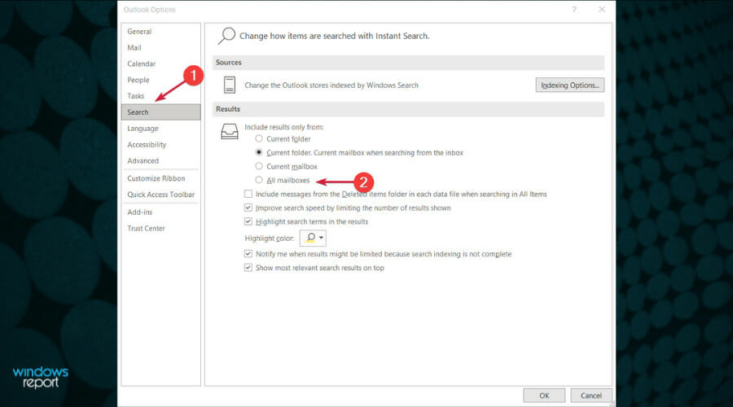Screen dimensions: 733x407
Task: Click 'Change the Outlook stores indexed by Windows Search'
Action: point(331,85)
